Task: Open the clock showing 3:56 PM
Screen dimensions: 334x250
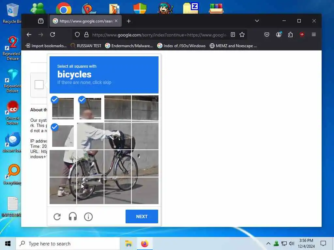Action: click(x=306, y=243)
